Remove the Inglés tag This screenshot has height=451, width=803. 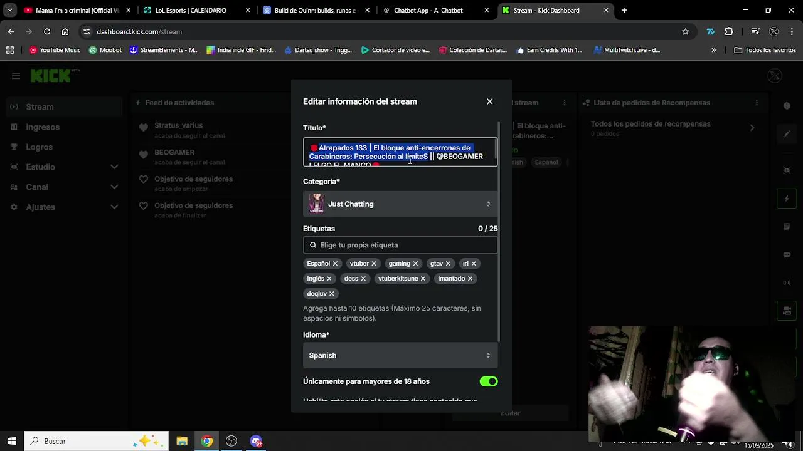point(329,279)
